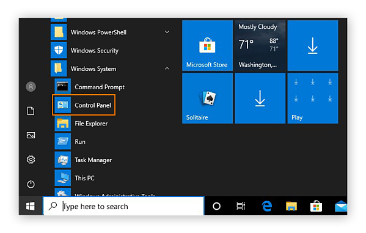This screenshot has height=233, width=366.
Task: Click the Run icon
Action: (62, 141)
